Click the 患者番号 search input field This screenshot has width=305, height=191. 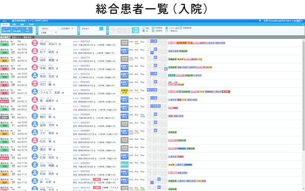90,28
